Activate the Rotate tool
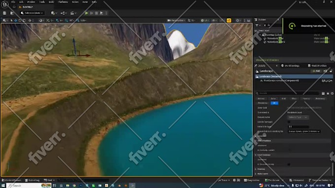 pos(20,21)
